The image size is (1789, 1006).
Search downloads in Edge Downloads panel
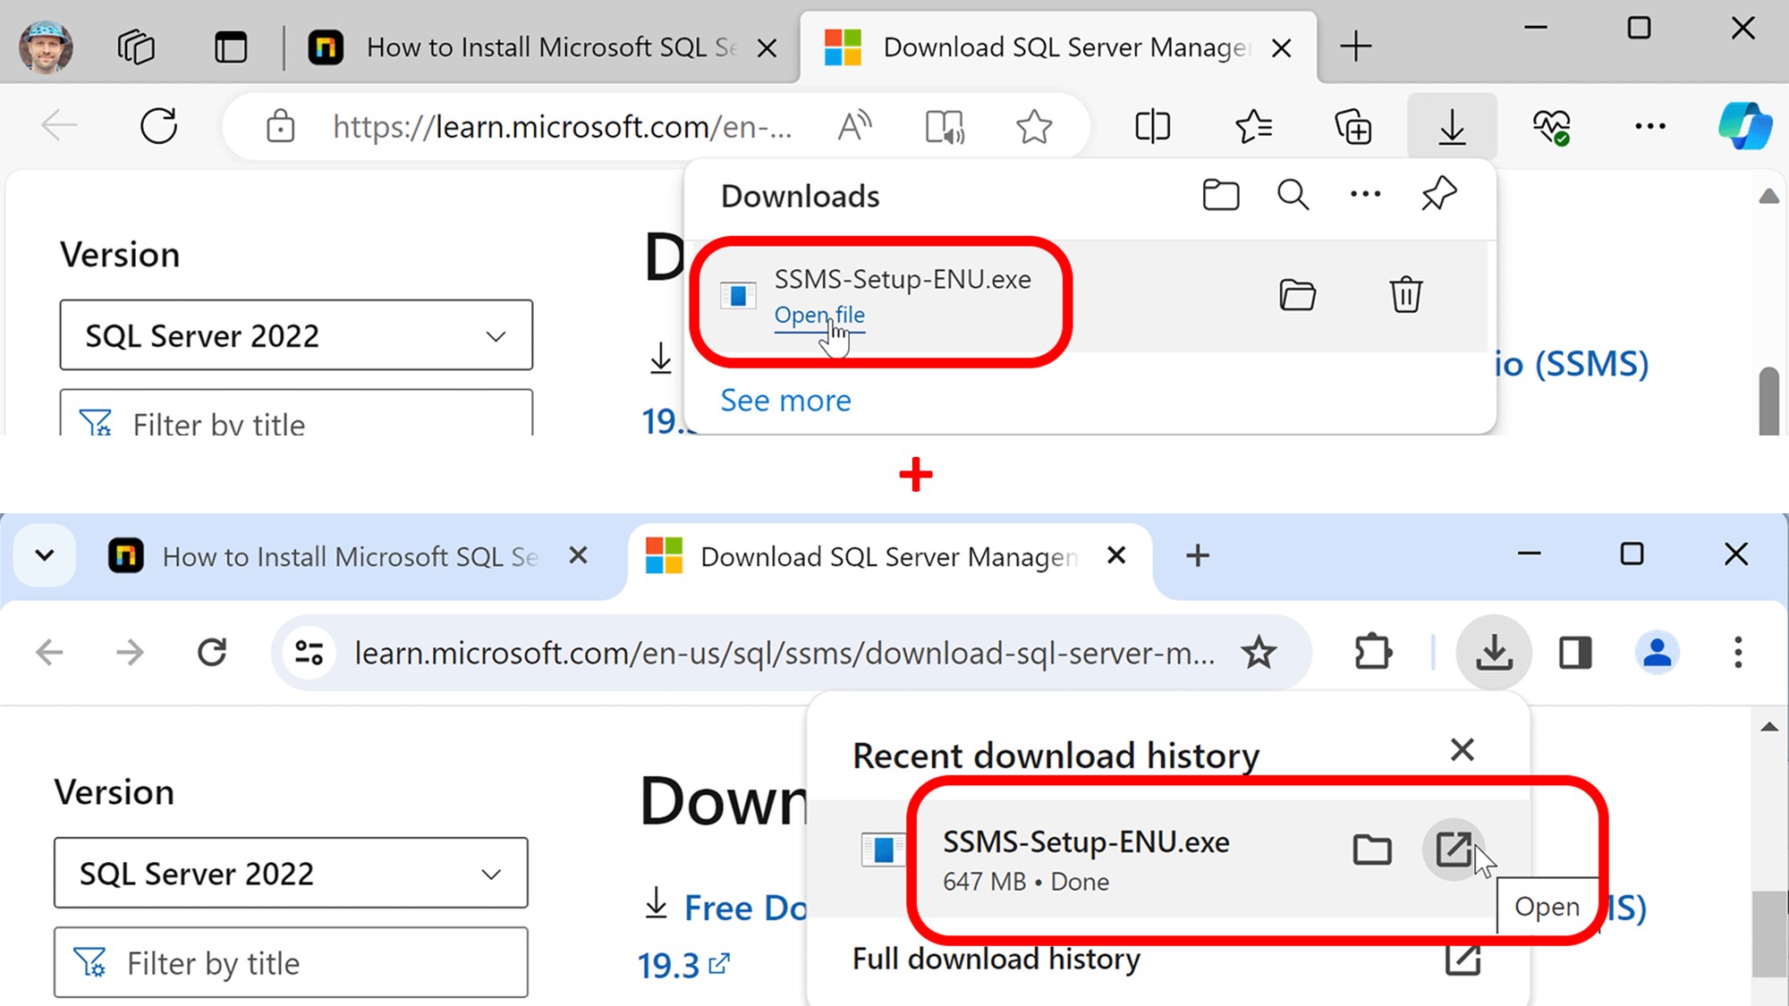point(1293,194)
